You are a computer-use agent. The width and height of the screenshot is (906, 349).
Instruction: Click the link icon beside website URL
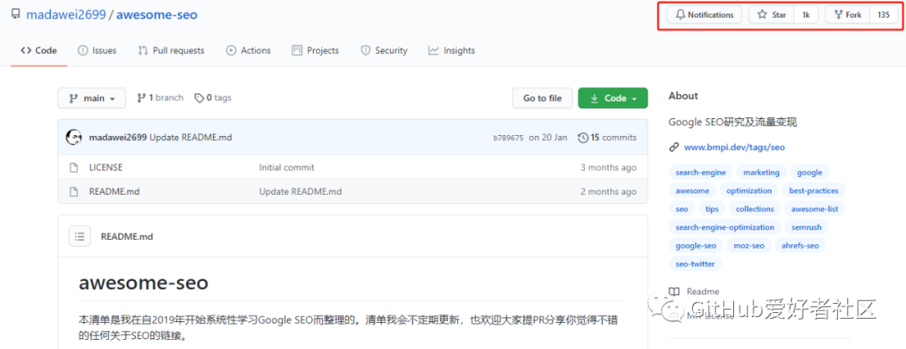point(674,148)
